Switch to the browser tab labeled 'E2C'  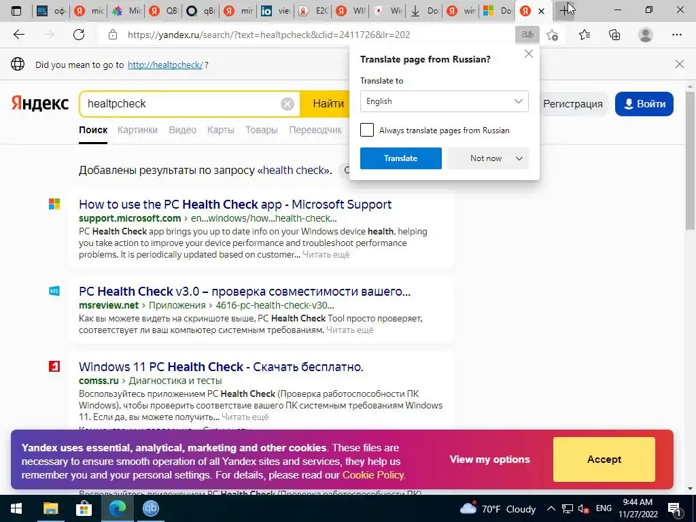[313, 11]
